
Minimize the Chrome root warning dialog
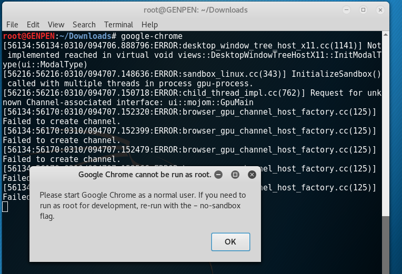pos(218,175)
